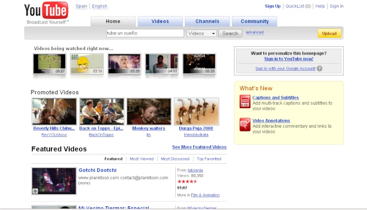Open Gotchi Dootchi featured thumbnail
The width and height of the screenshot is (367, 210).
(x=54, y=181)
